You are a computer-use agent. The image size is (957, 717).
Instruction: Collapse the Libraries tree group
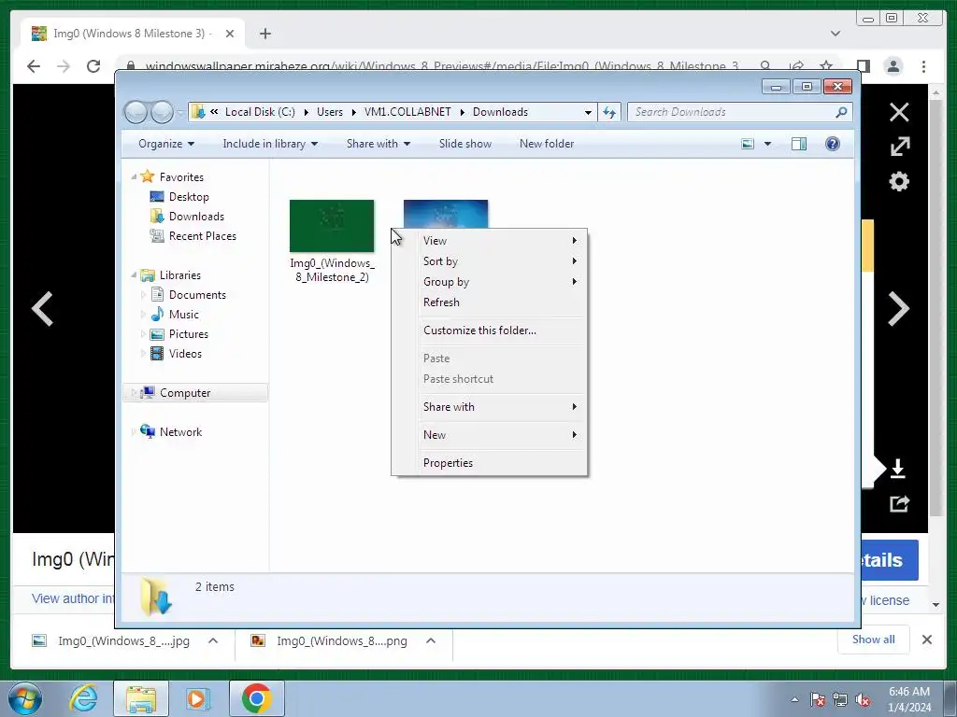pos(134,275)
